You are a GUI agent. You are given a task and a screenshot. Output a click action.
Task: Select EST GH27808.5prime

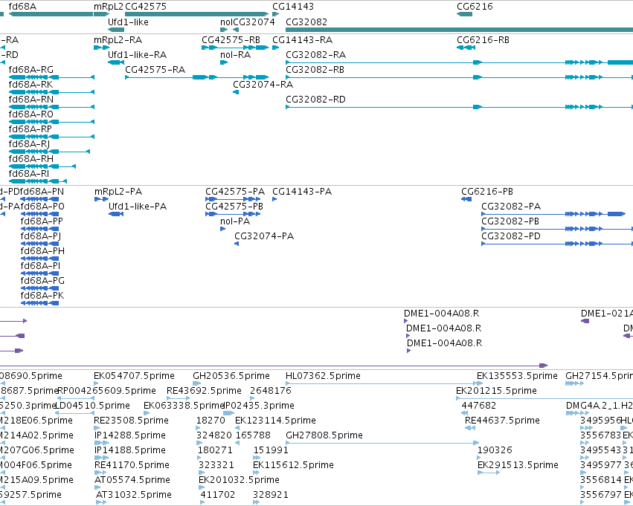[382, 443]
